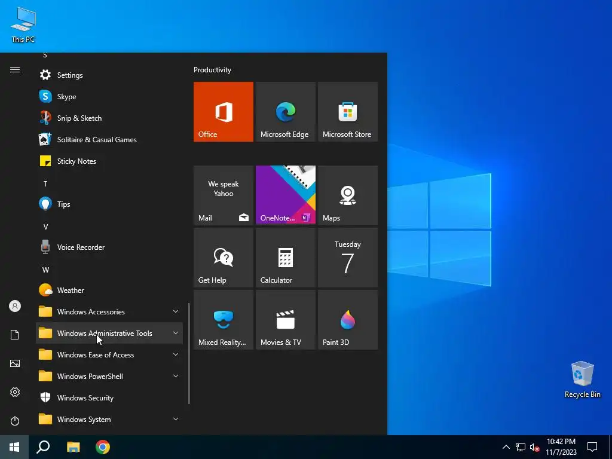612x459 pixels.
Task: Open Pictures from Start sidebar
Action: click(15, 363)
